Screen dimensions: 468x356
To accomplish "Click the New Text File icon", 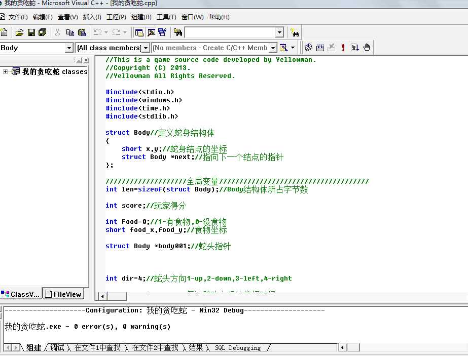I will pyautogui.click(x=4, y=32).
